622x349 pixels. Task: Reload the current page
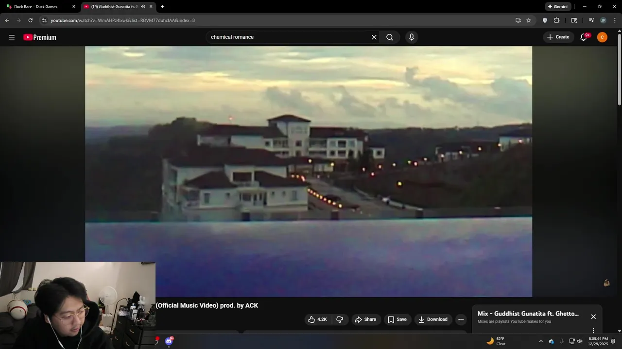click(30, 20)
